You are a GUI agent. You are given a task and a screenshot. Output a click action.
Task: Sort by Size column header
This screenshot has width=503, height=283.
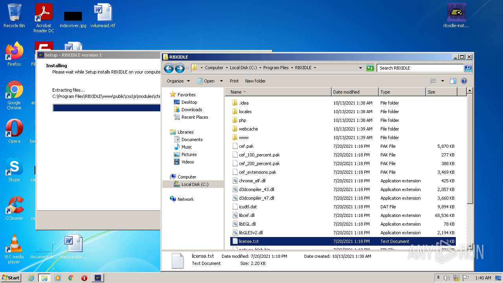click(441, 92)
